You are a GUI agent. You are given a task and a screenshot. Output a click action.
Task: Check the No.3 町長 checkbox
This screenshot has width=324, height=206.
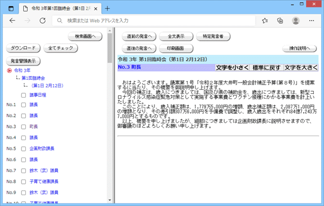click(x=24, y=127)
